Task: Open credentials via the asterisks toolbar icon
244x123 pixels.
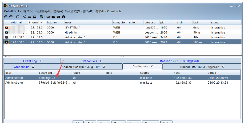Action: 48,17
